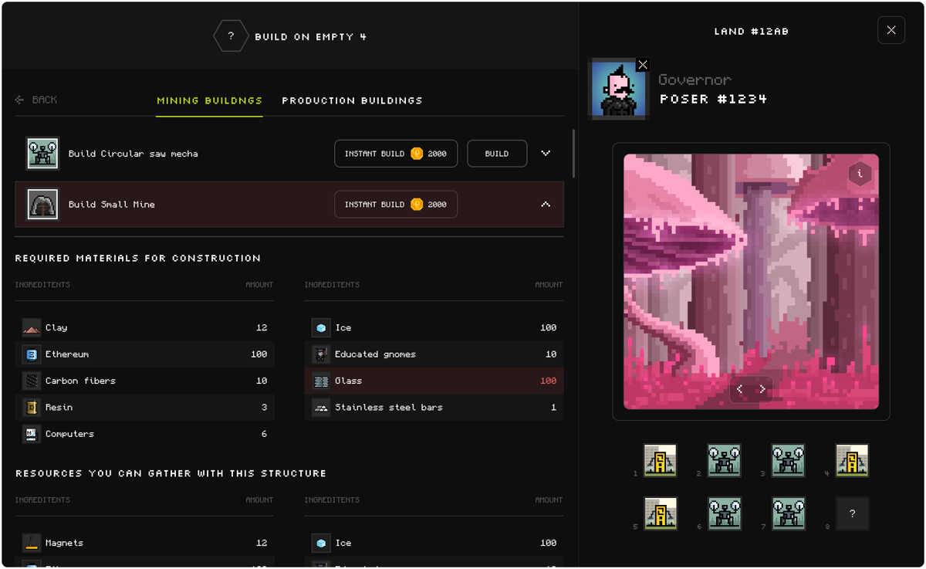This screenshot has width=926, height=569.
Task: Switch to Mining Buildings tab
Action: coord(209,100)
